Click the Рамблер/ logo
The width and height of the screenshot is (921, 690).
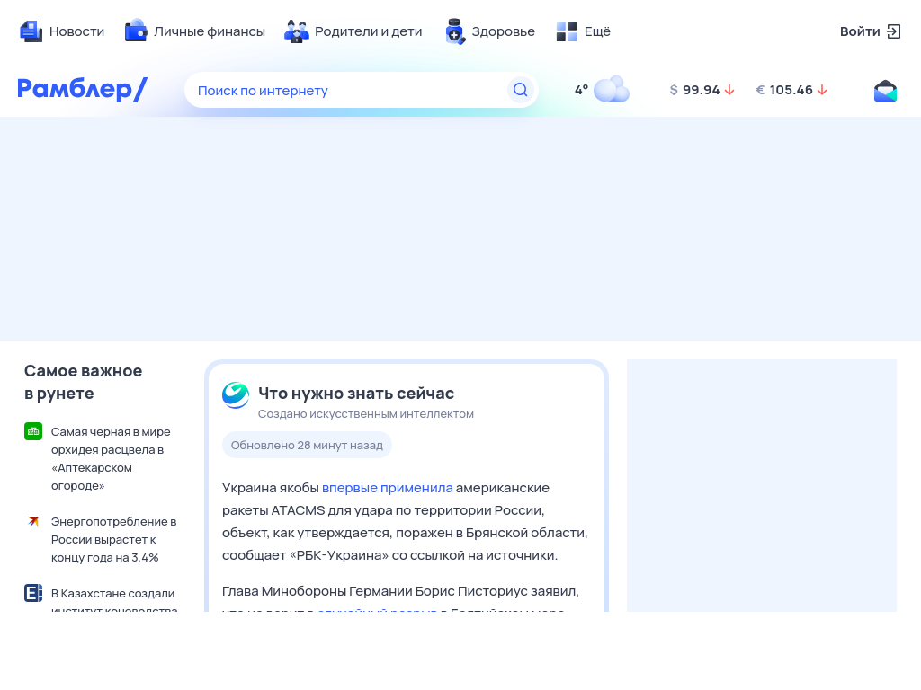pyautogui.click(x=82, y=89)
